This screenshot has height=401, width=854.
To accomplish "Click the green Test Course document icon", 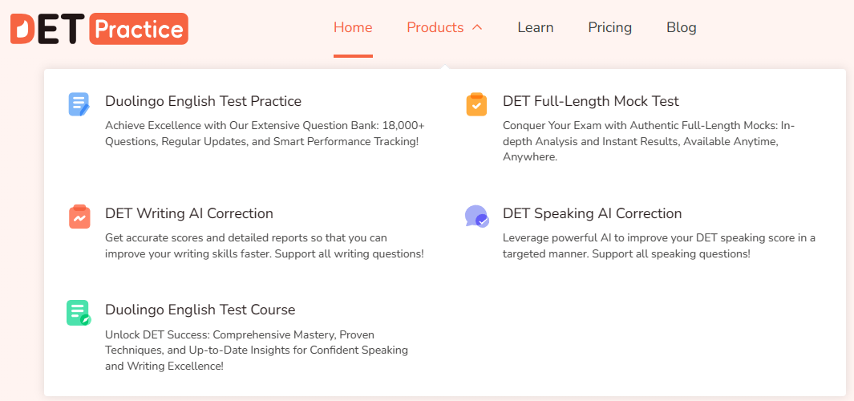I will [x=79, y=314].
